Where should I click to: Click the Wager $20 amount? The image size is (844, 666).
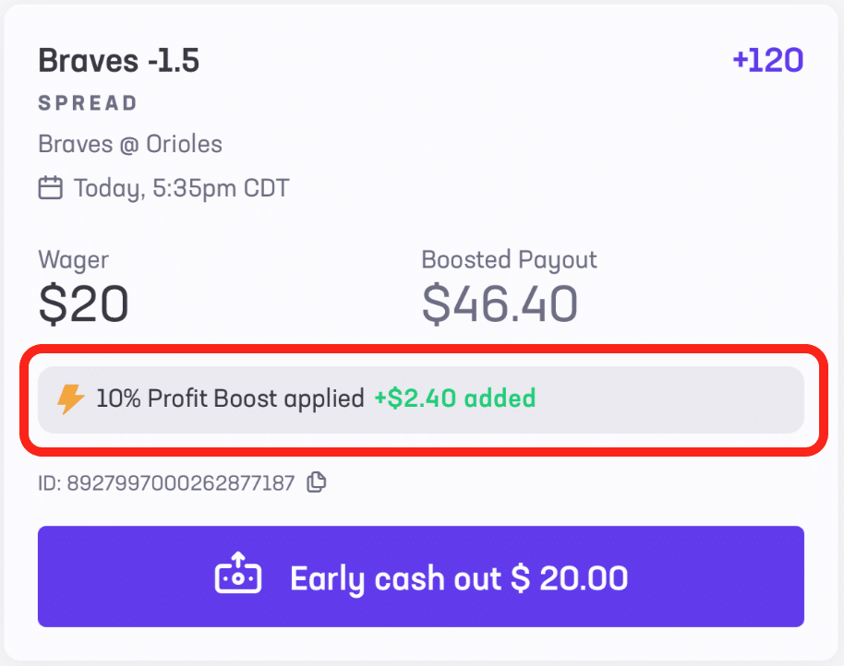(84, 303)
